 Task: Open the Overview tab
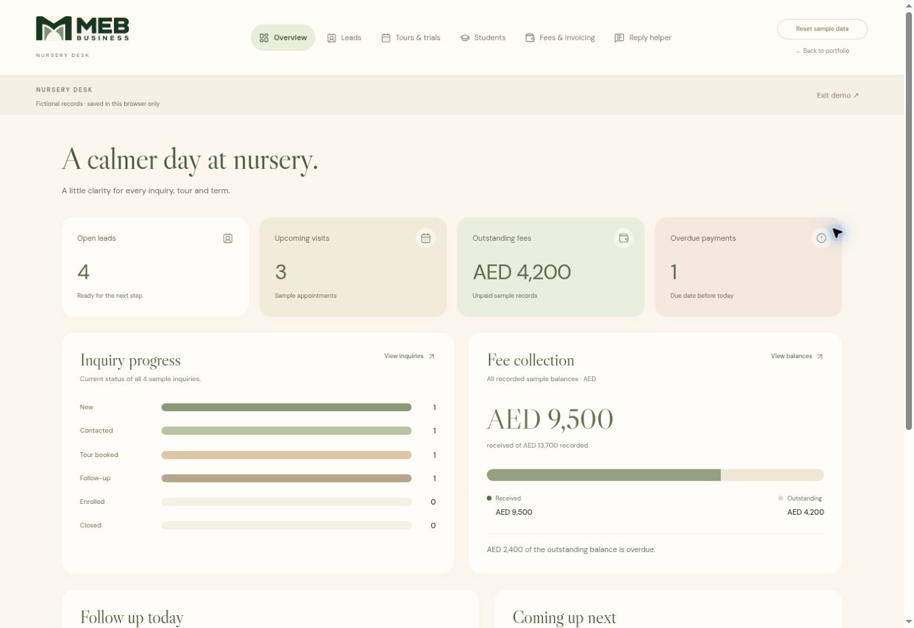pos(283,38)
